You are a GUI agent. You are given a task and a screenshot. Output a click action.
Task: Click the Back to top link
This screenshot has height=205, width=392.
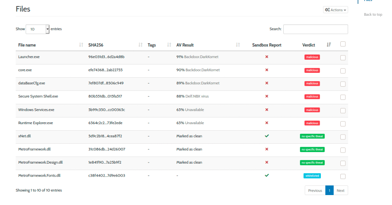pos(373,15)
